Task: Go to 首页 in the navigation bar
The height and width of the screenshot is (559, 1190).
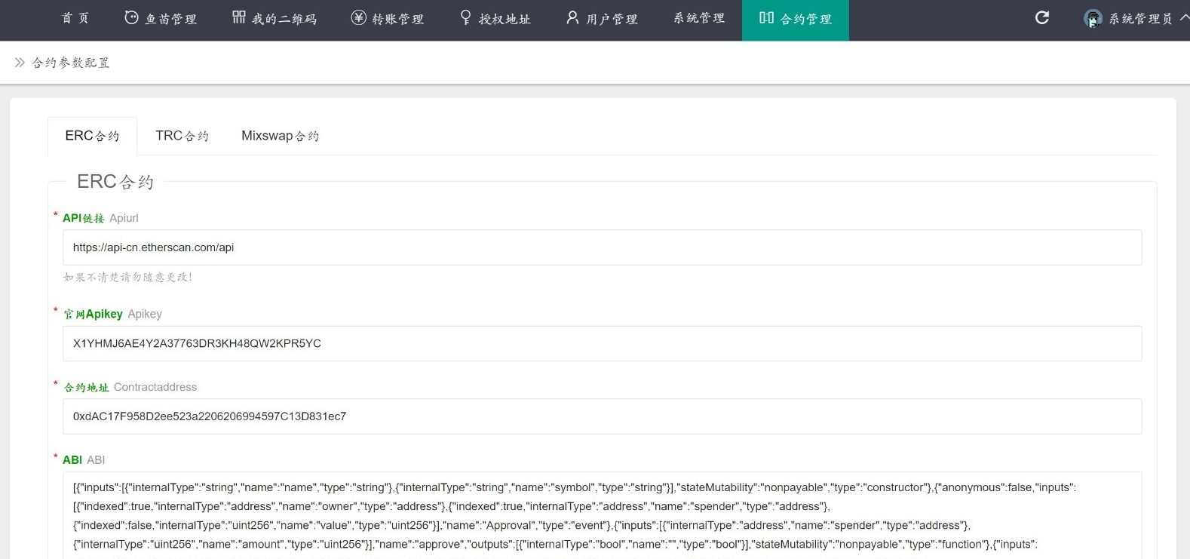Action: (x=75, y=18)
